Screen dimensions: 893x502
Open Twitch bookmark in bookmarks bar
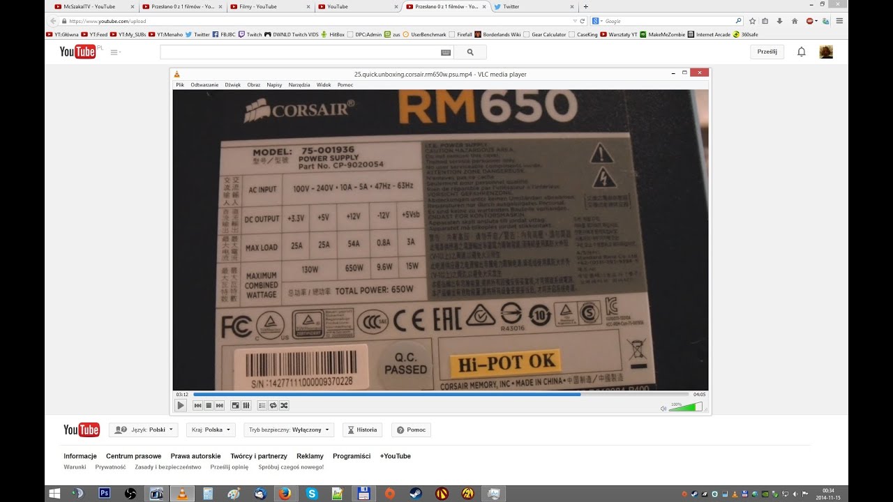coord(250,34)
